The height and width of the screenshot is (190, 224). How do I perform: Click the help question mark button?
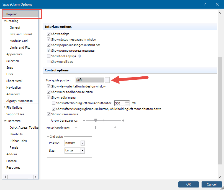click(x=205, y=4)
